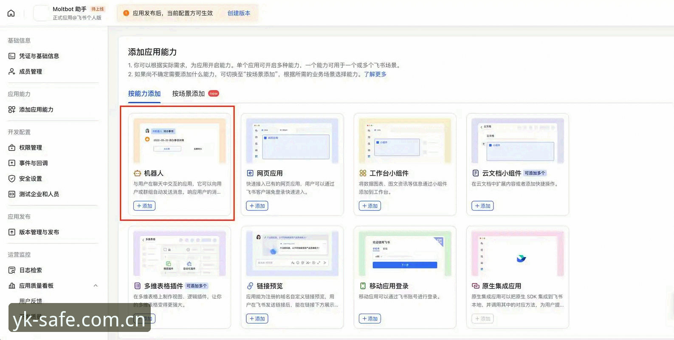Click the 添加应用能力 page heading
The height and width of the screenshot is (340, 674).
point(152,52)
